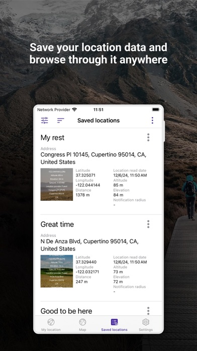Switch to the Map tab
Image resolution: width=197 pixels, height=351 pixels.
(82, 325)
